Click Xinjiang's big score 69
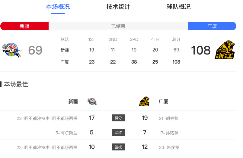The image size is (243, 158). (x=35, y=50)
